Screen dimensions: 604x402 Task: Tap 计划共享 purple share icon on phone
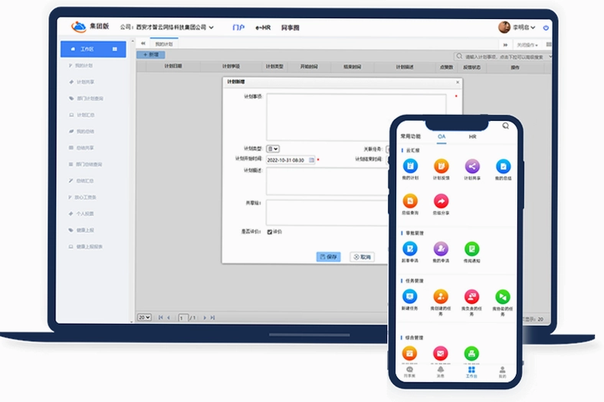(472, 166)
